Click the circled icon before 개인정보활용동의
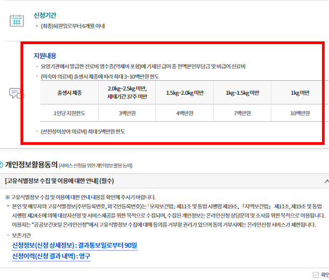The image size is (329, 280). tap(1, 165)
